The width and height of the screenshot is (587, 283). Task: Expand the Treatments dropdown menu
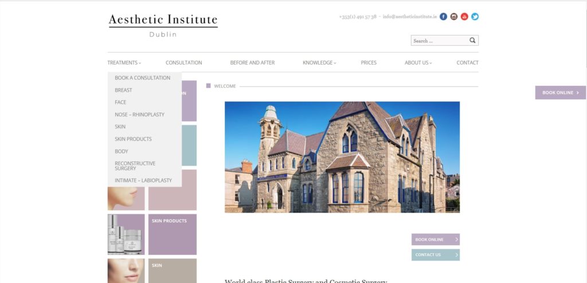tap(124, 63)
